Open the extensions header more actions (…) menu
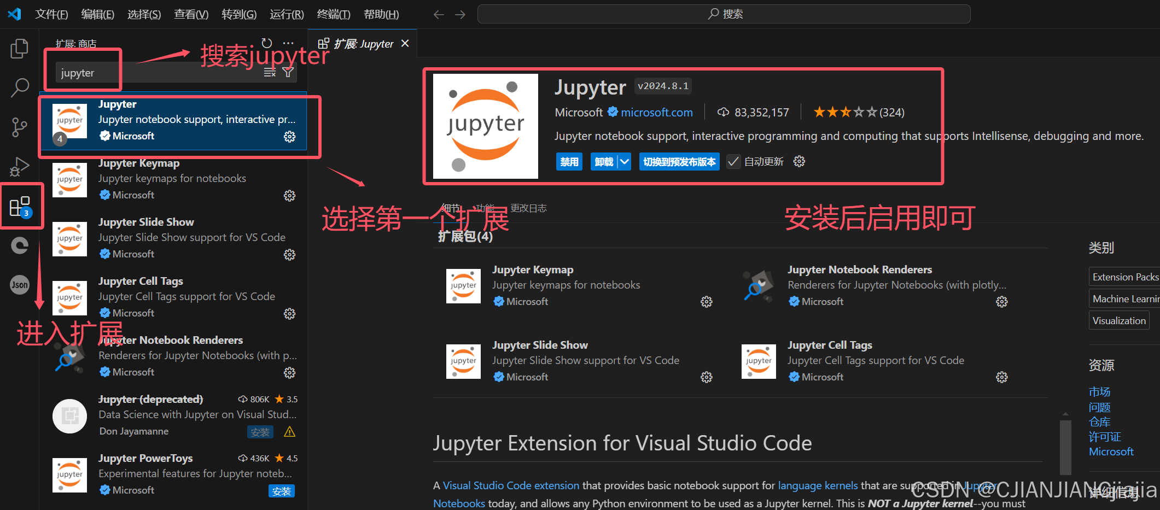1160x510 pixels. pyautogui.click(x=288, y=43)
